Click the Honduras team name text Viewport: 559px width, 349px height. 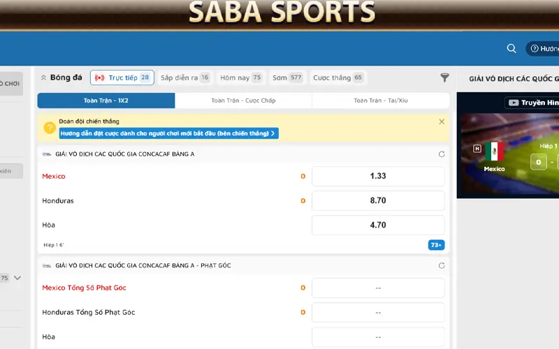pyautogui.click(x=58, y=201)
